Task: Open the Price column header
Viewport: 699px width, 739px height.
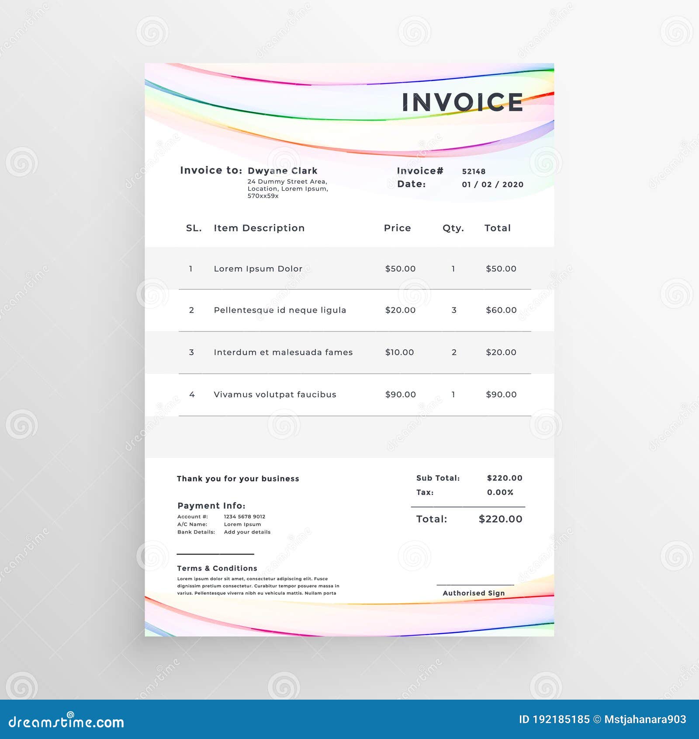Action: pos(397,228)
